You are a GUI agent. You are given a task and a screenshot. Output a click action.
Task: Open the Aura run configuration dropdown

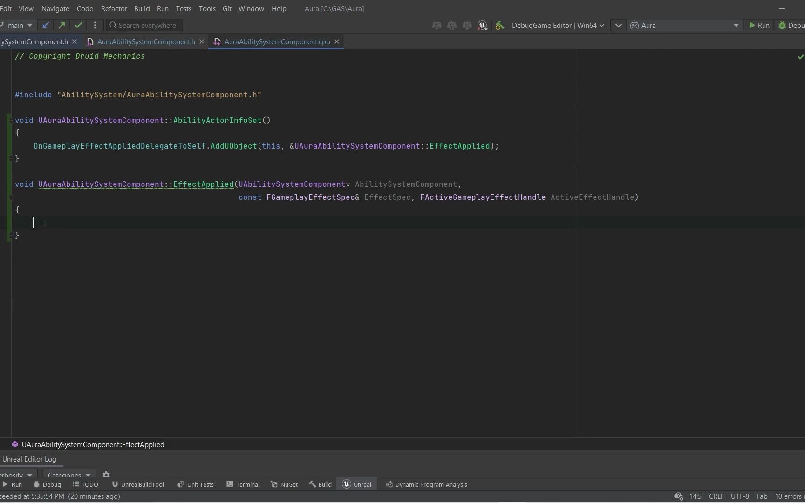[684, 26]
